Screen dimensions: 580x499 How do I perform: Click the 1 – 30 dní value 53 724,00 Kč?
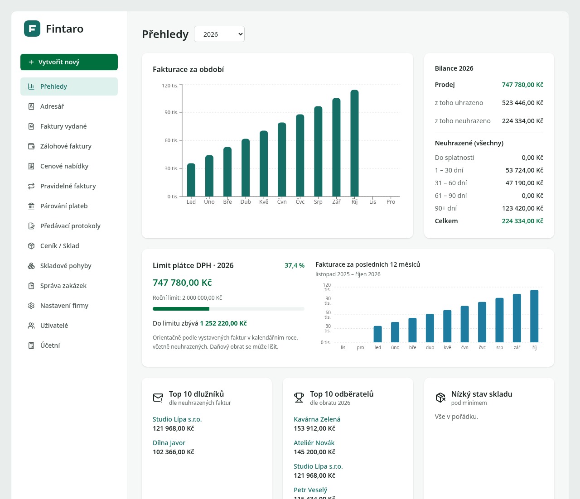pos(524,170)
